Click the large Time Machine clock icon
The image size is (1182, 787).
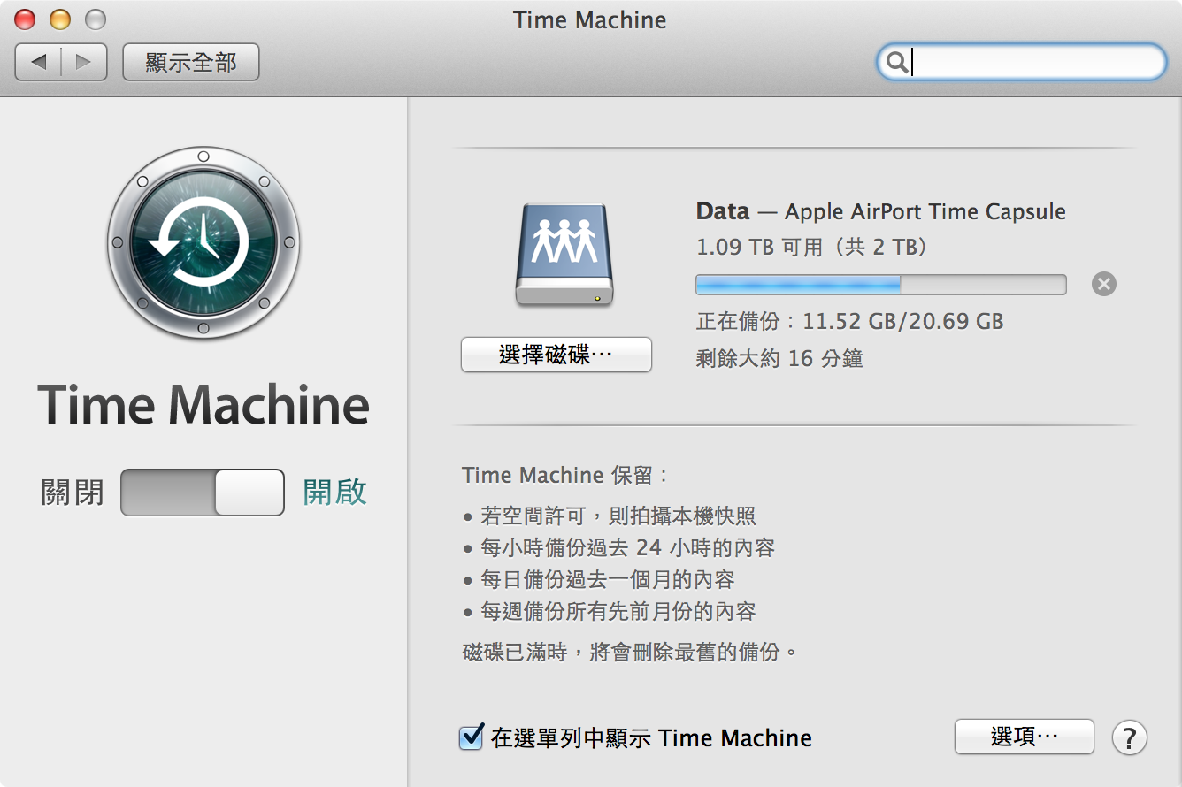coord(203,243)
